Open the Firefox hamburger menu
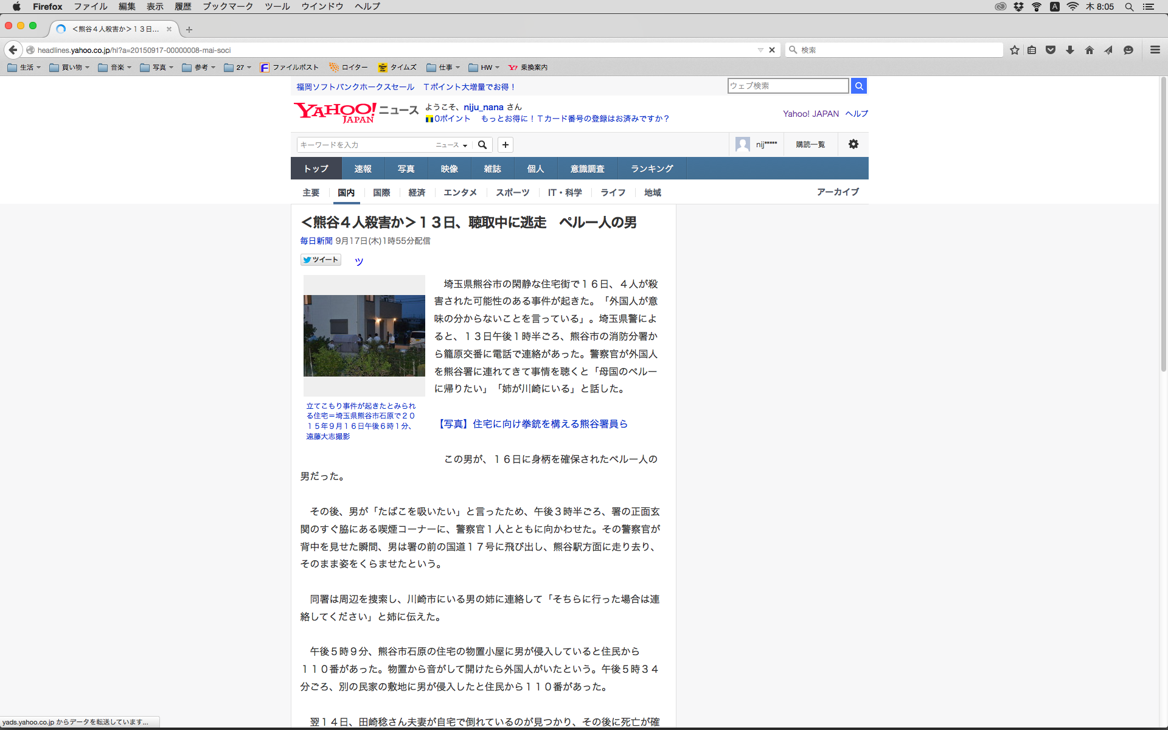1168x730 pixels. tap(1155, 50)
